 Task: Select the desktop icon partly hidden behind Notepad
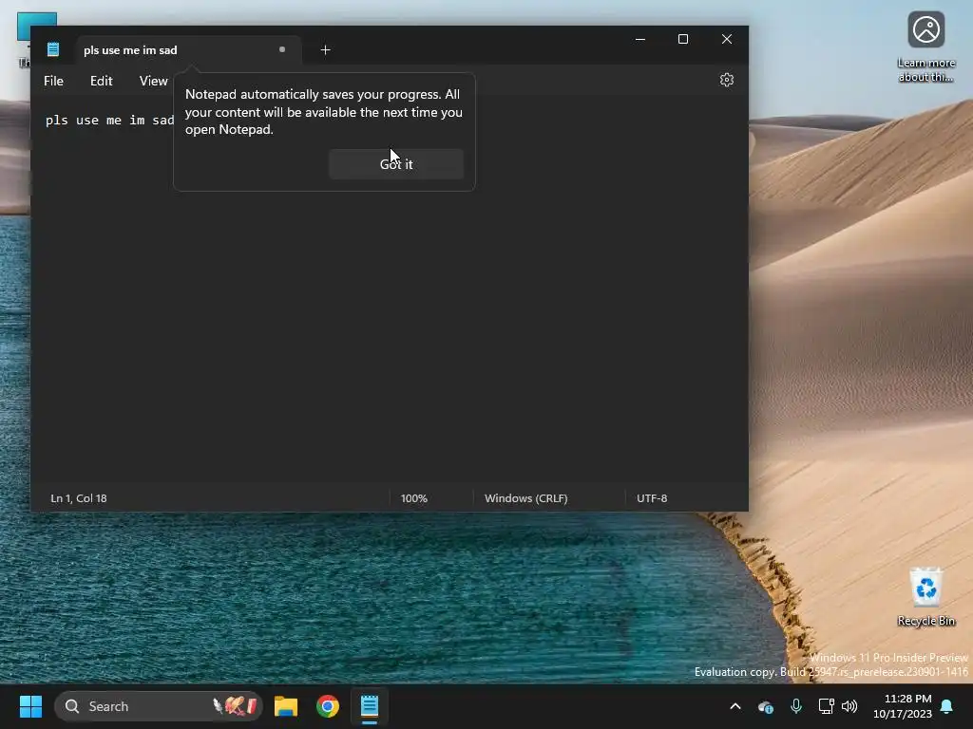point(24,40)
